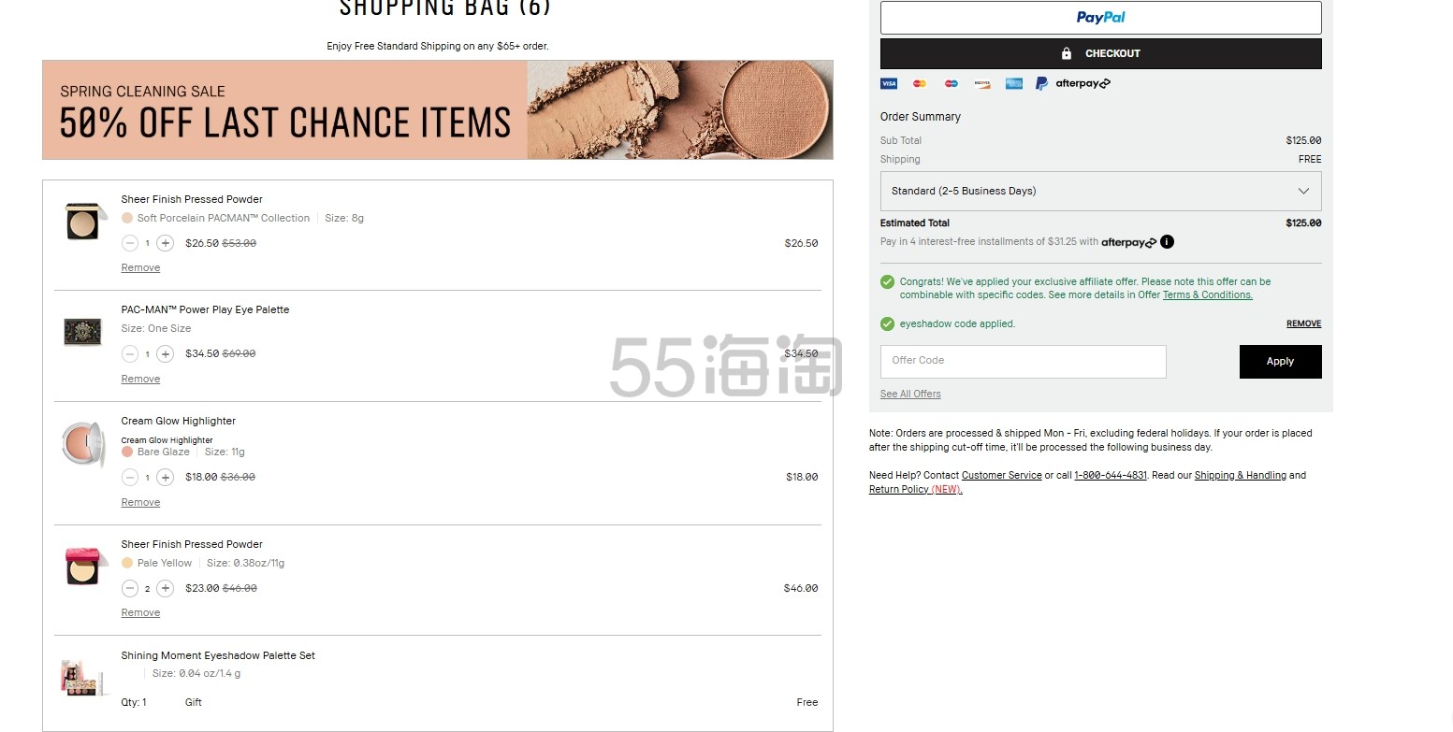Focus the Offer Code input field

1023,361
